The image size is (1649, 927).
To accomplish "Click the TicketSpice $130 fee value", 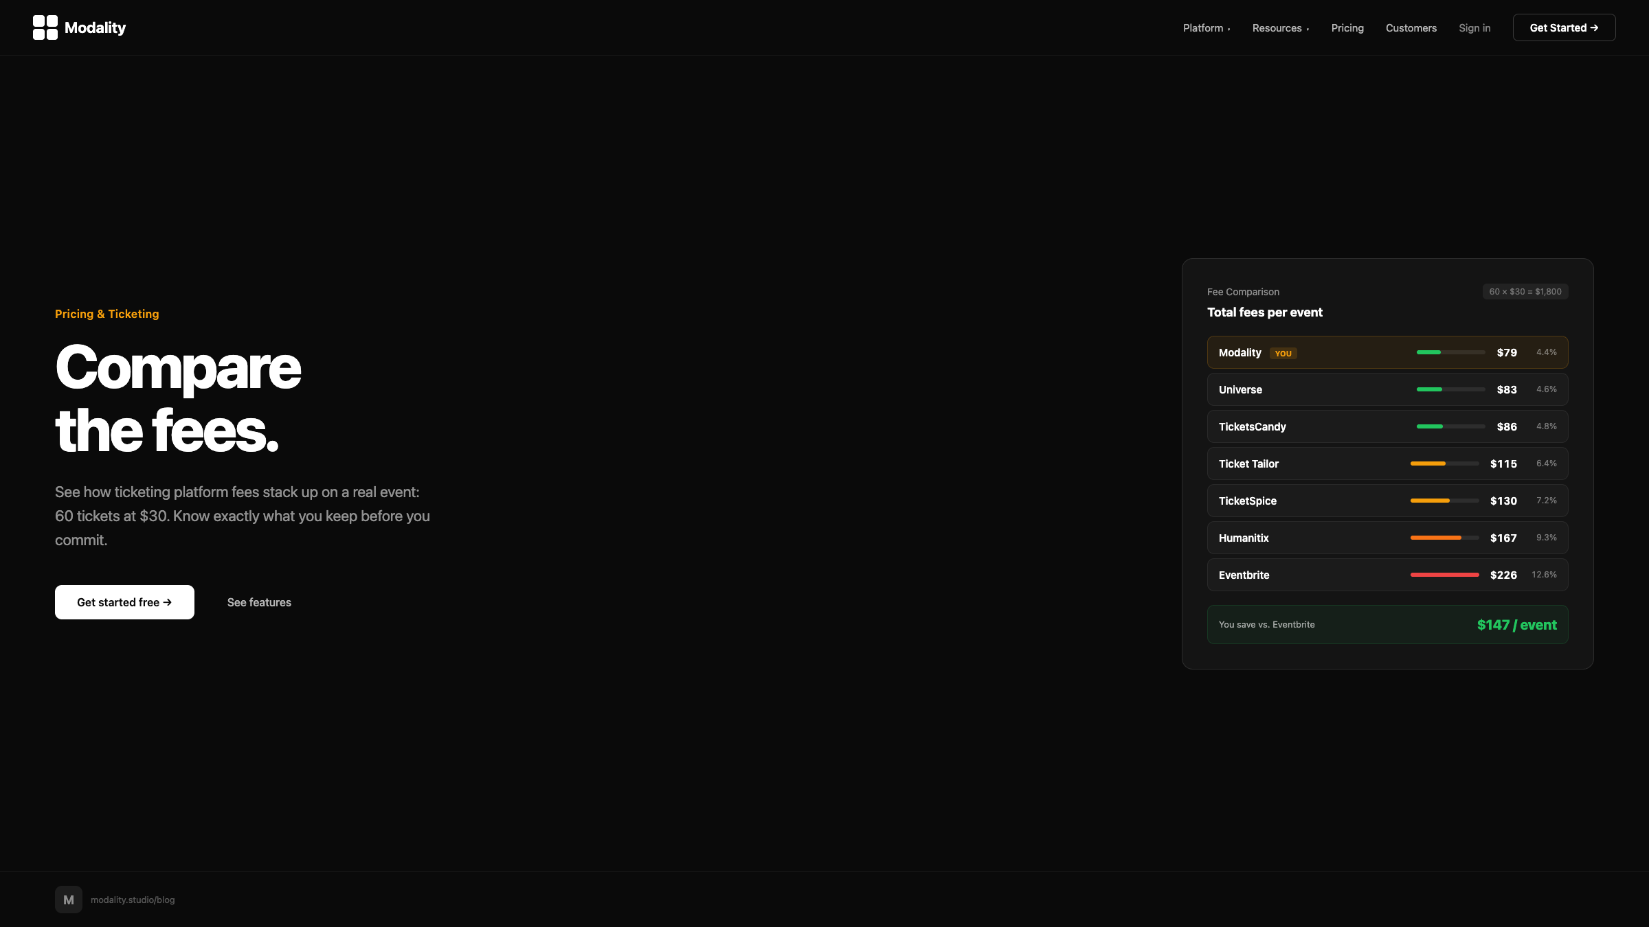I will click(x=1503, y=501).
